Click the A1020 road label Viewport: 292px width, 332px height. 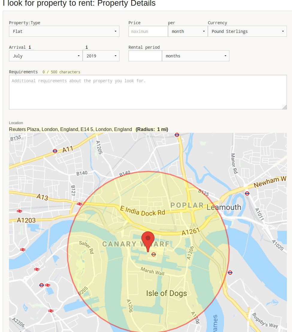pyautogui.click(x=278, y=245)
